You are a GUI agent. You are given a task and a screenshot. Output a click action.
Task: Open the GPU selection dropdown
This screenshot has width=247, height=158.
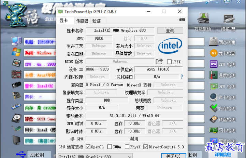click(x=95, y=156)
